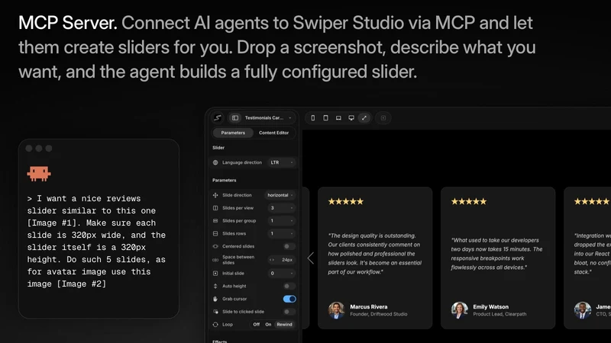This screenshot has width=611, height=343.
Task: Click the third reviewer's avatar photo
Action: (583, 310)
